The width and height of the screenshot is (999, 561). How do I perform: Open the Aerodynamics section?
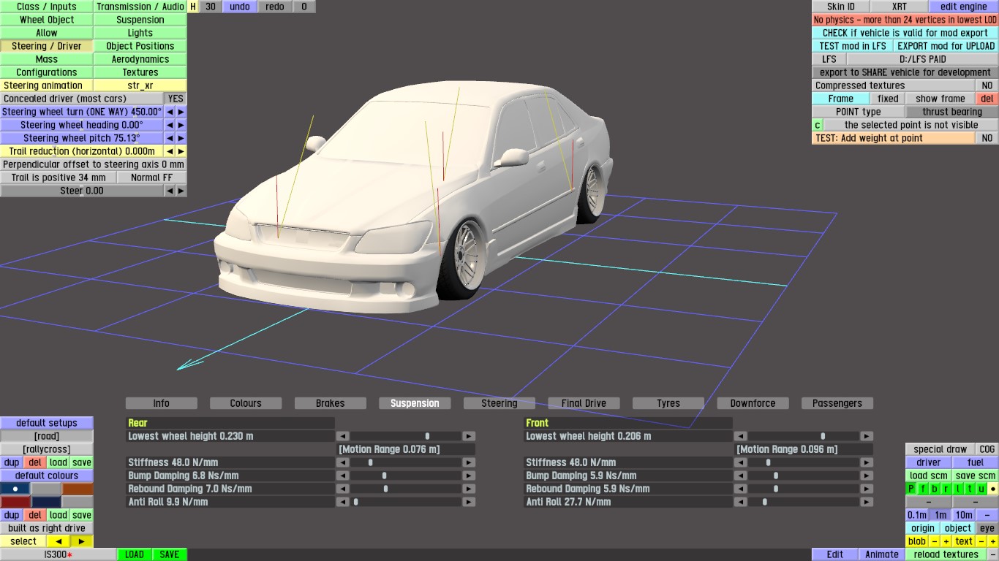[x=140, y=59]
